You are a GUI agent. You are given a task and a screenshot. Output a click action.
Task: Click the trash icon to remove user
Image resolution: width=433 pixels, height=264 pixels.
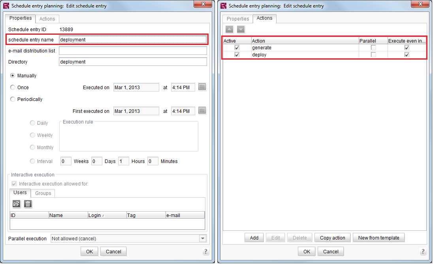pyautogui.click(x=28, y=204)
